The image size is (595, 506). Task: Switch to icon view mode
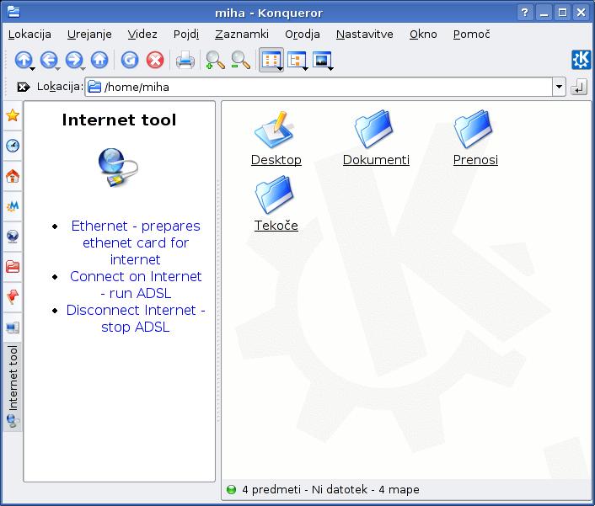(x=271, y=60)
